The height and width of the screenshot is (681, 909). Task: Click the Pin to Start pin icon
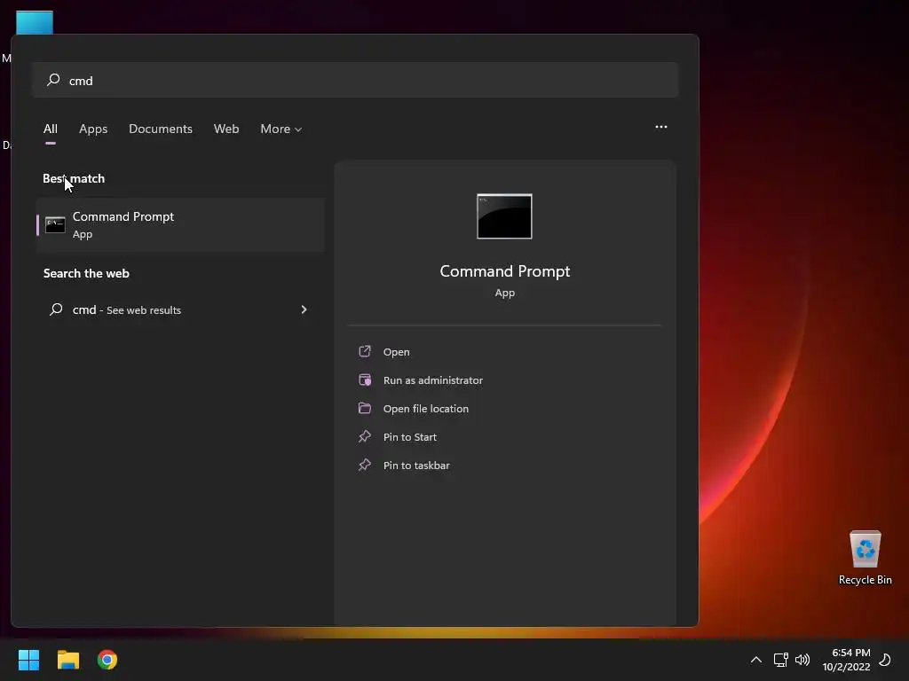(x=365, y=436)
